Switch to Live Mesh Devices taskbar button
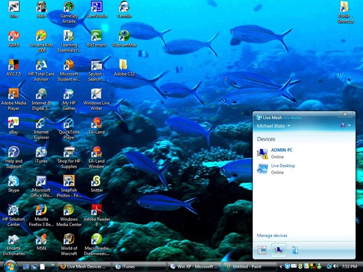 tap(84, 267)
